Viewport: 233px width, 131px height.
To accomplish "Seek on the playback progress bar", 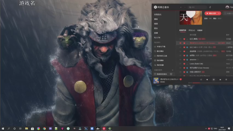I will click(x=213, y=83).
